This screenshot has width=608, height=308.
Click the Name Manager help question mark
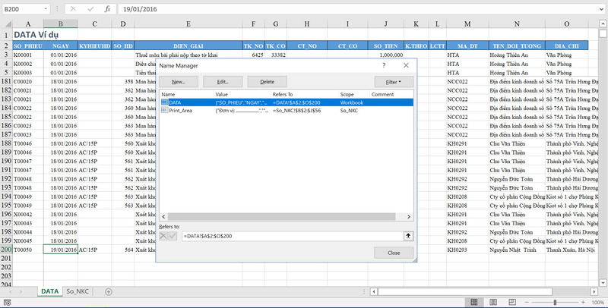(x=388, y=66)
